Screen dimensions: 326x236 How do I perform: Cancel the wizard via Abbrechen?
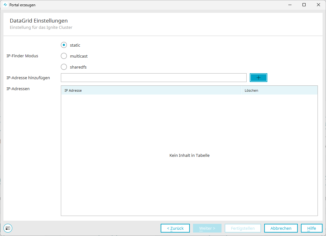(281, 228)
